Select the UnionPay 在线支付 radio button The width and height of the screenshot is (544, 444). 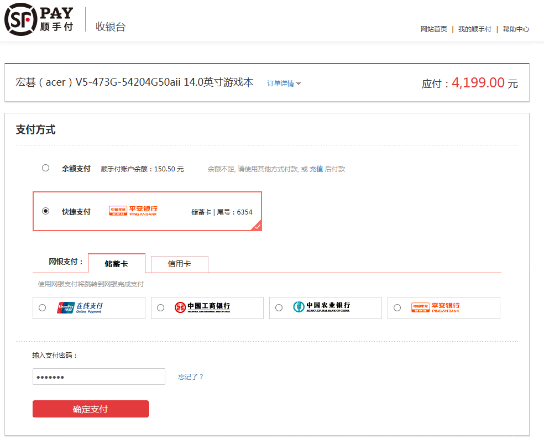43,307
